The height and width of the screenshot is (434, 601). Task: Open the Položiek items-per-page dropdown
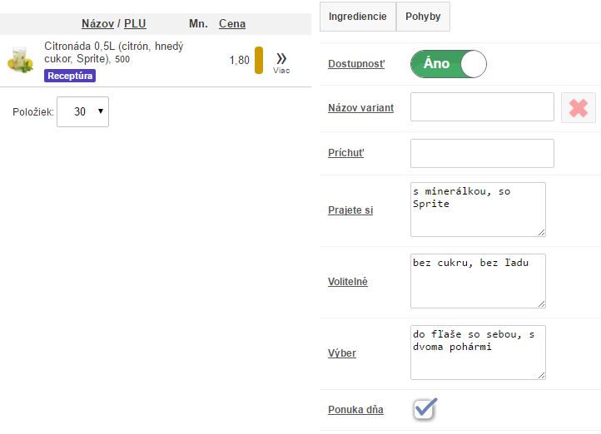tap(82, 111)
